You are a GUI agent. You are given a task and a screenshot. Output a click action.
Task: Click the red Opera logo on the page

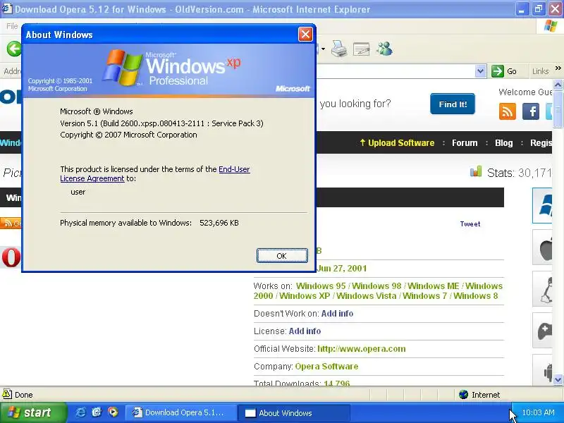(11, 257)
